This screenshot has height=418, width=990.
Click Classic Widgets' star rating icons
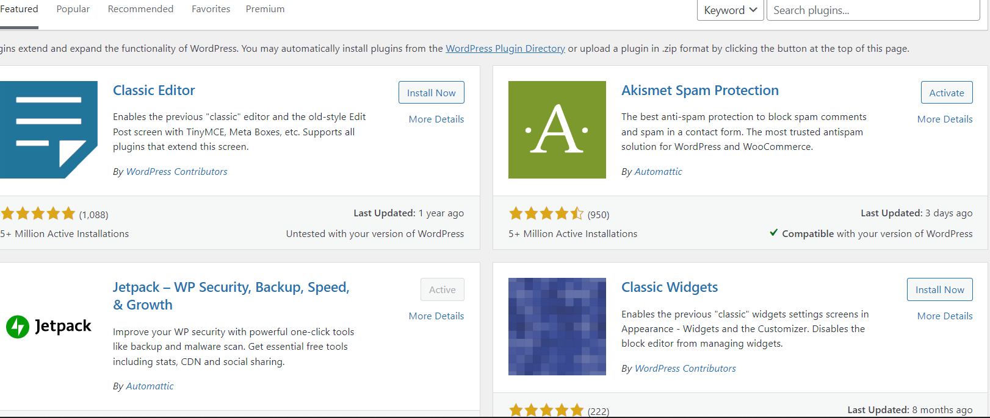pos(546,410)
